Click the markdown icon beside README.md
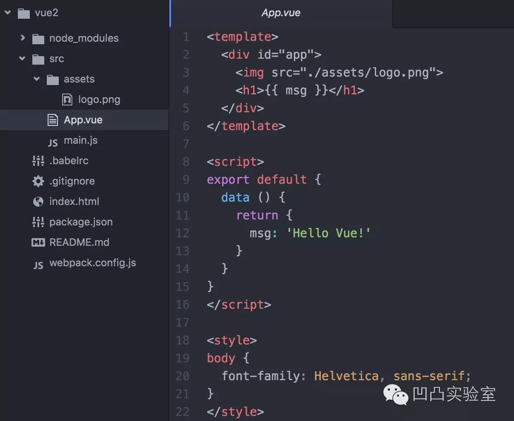 pyautogui.click(x=38, y=242)
